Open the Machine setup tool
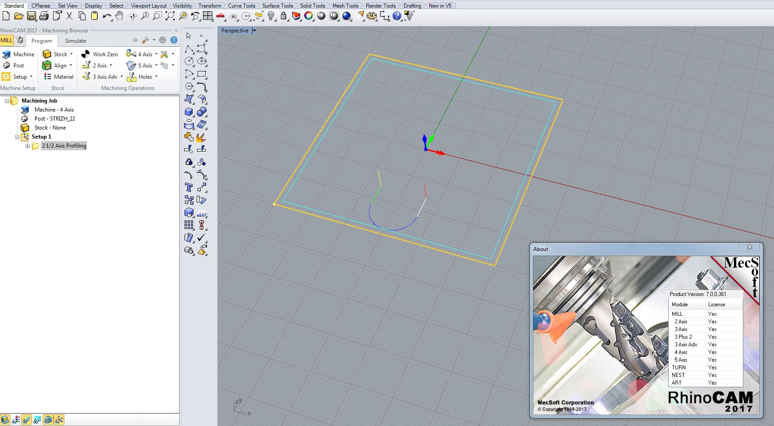 coord(18,54)
